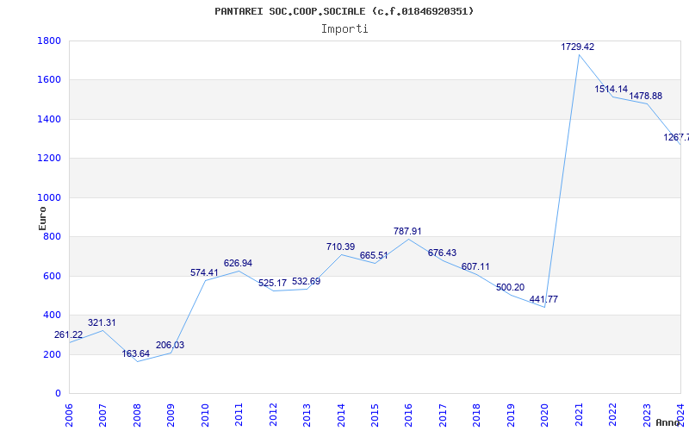
Task: Click the Importi subtitle
Action: pos(344,29)
